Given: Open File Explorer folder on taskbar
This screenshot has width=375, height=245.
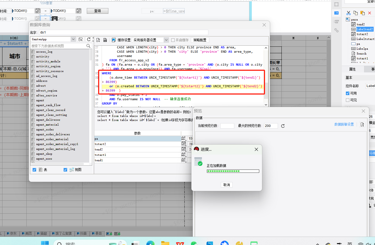Looking at the screenshot, I should pos(165,243).
